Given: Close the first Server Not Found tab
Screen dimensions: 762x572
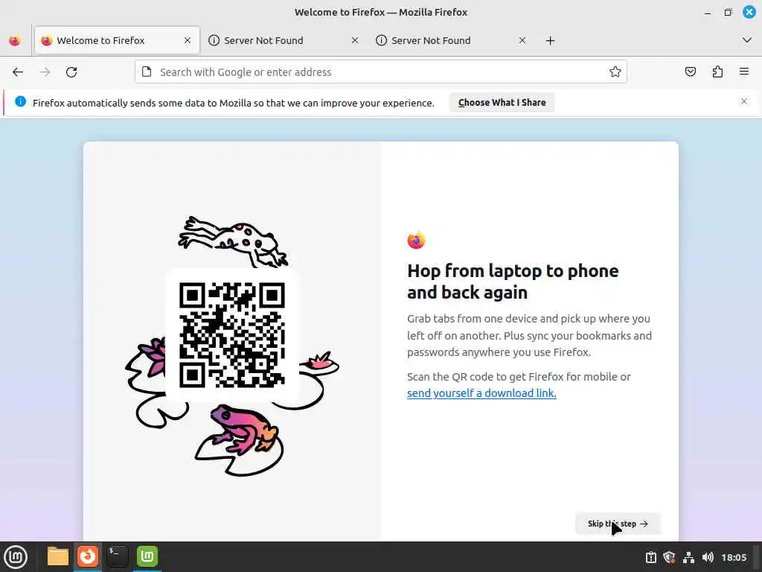Looking at the screenshot, I should [x=355, y=40].
